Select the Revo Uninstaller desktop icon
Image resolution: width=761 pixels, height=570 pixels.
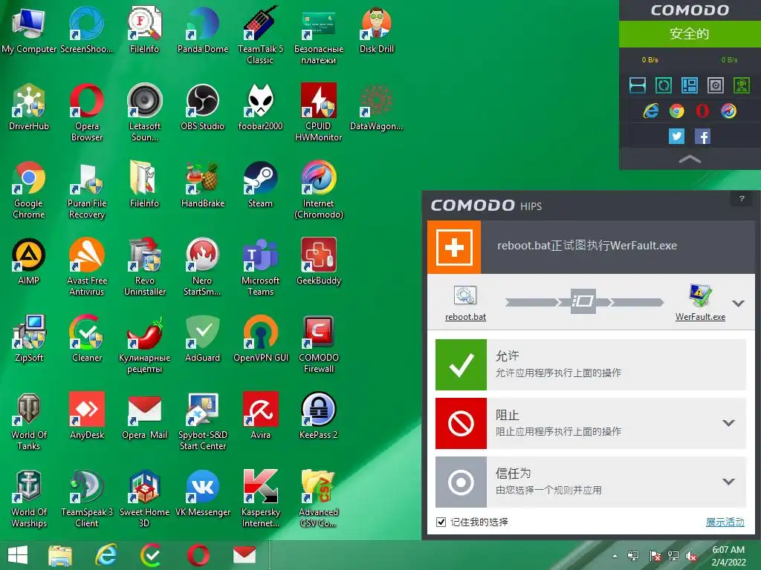(145, 267)
